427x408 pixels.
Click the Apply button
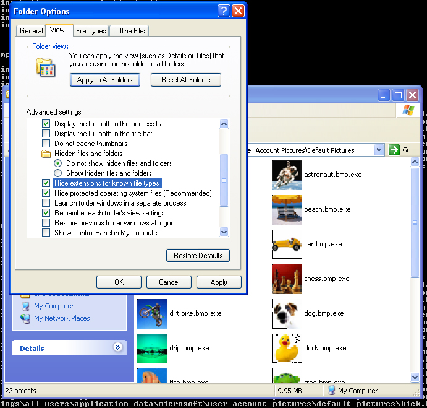click(x=219, y=282)
